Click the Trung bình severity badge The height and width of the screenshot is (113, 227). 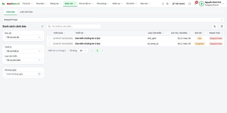point(199,44)
